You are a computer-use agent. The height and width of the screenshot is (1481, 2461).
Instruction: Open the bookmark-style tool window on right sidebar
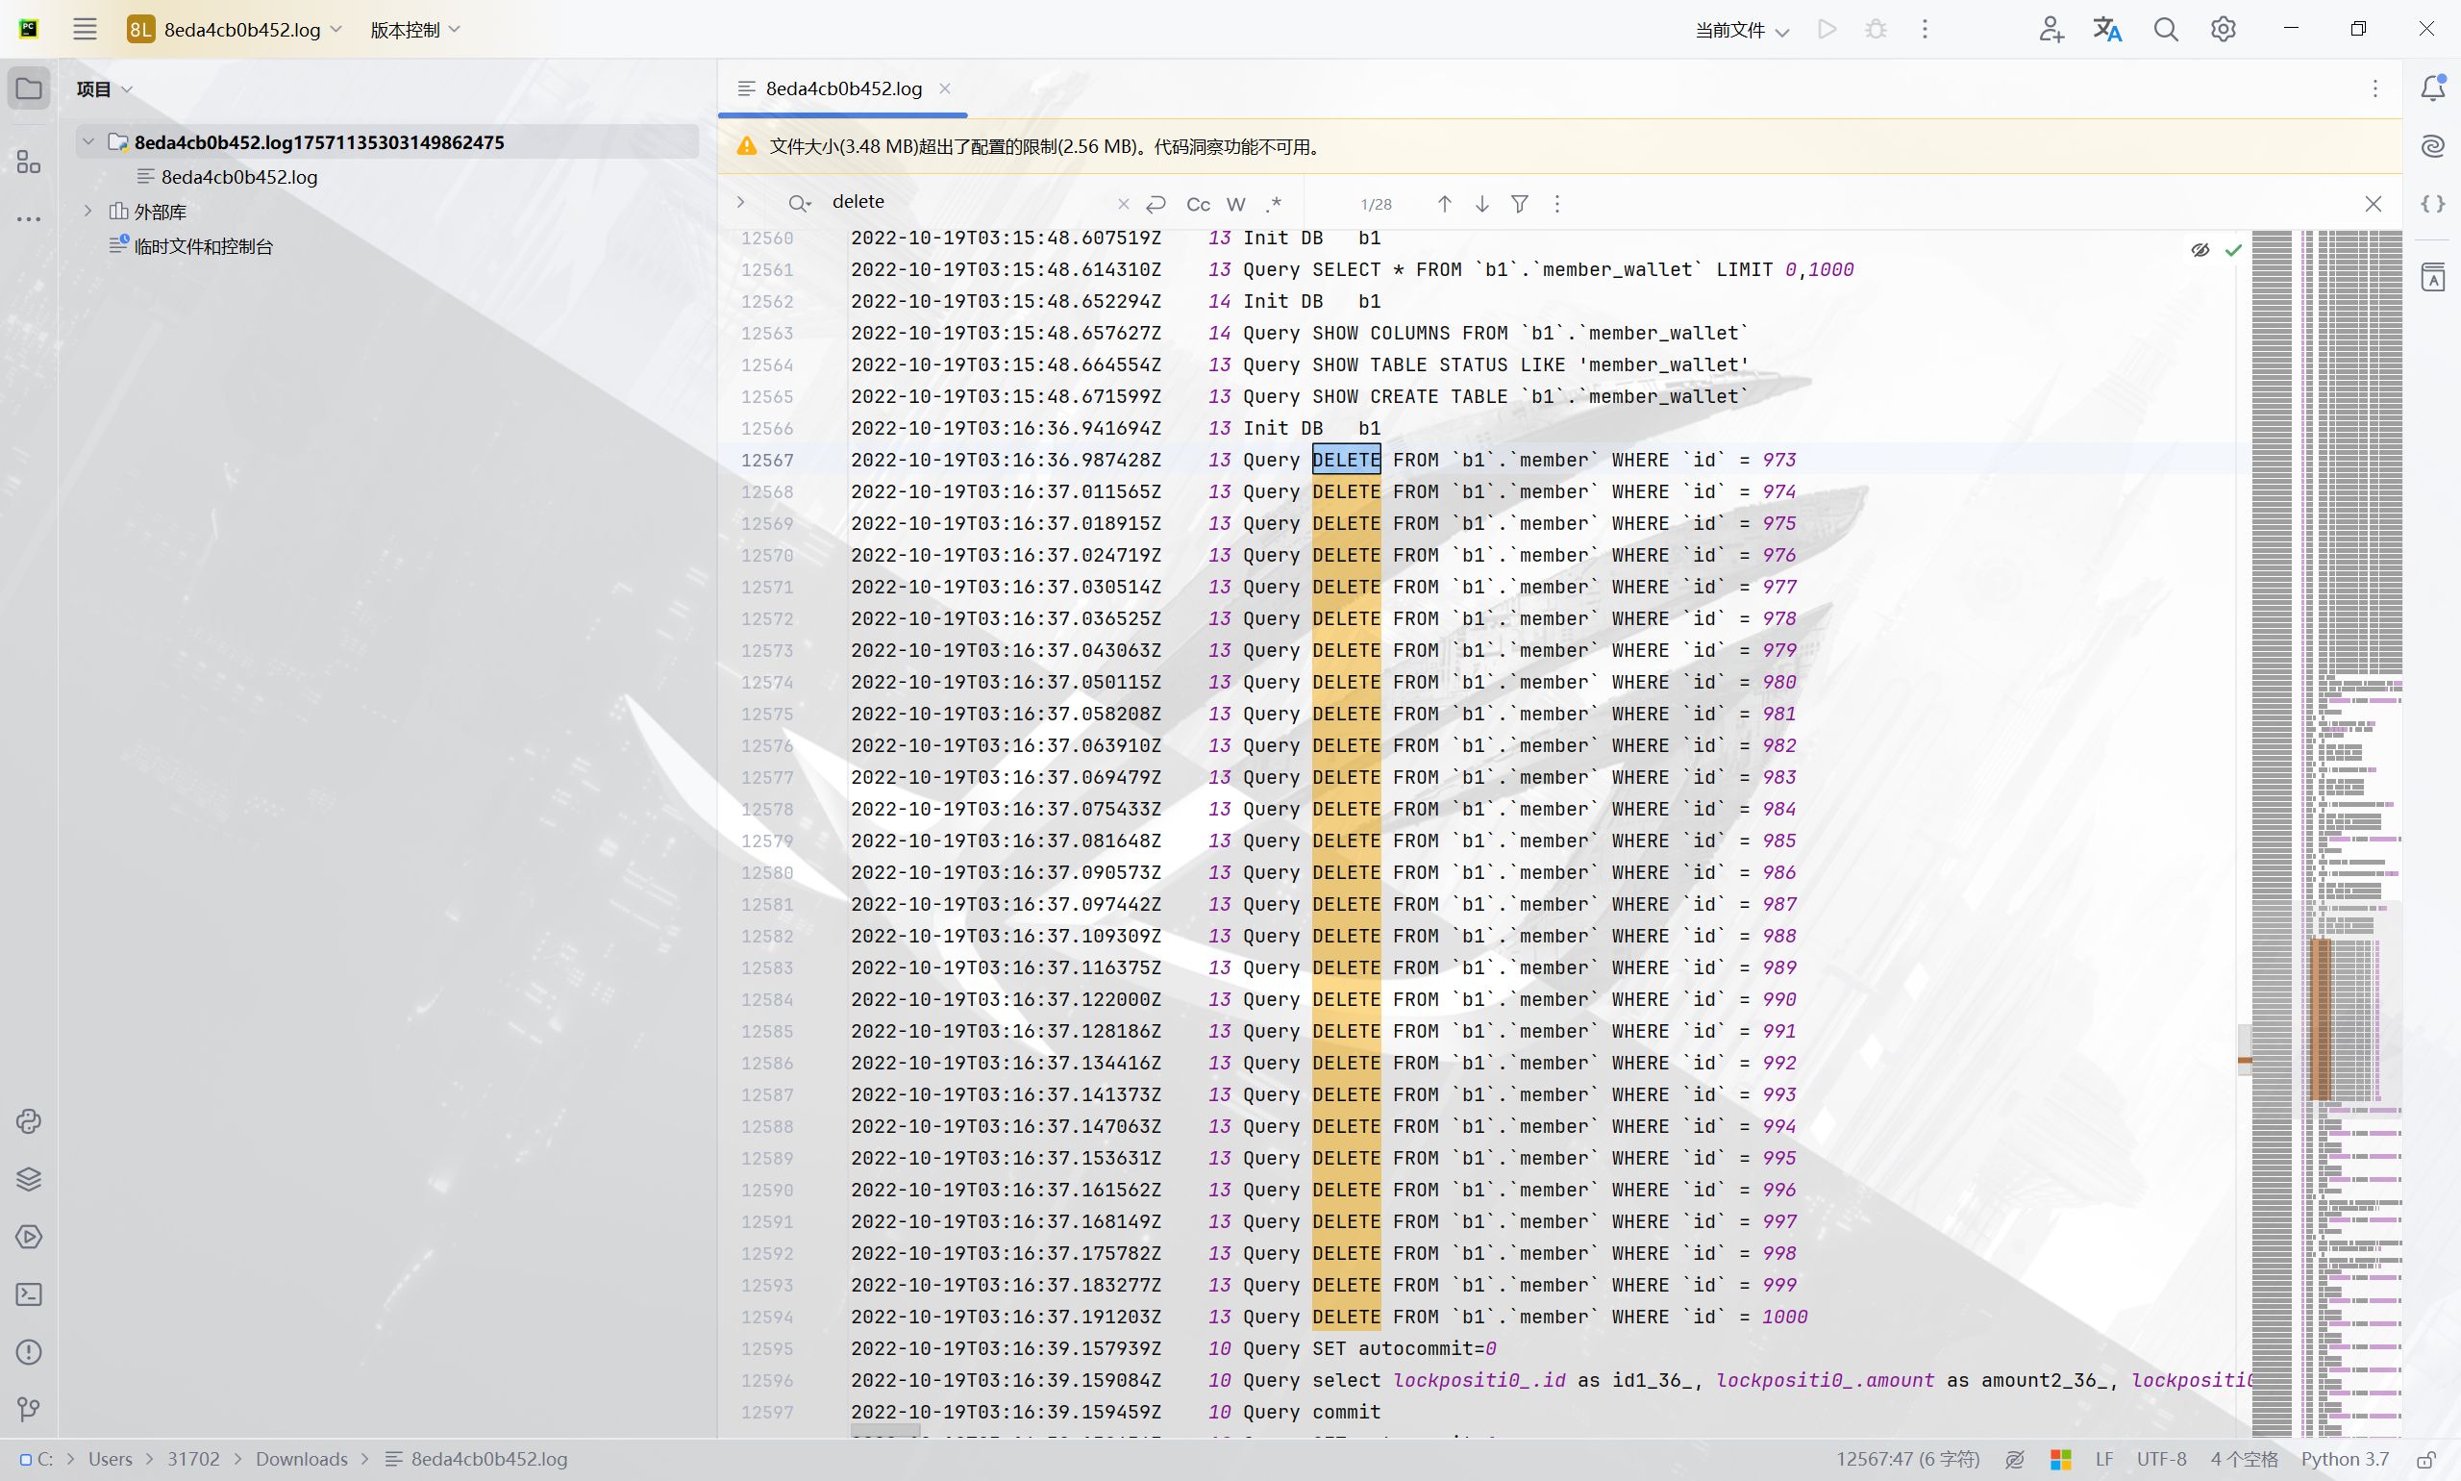pos(2433,277)
